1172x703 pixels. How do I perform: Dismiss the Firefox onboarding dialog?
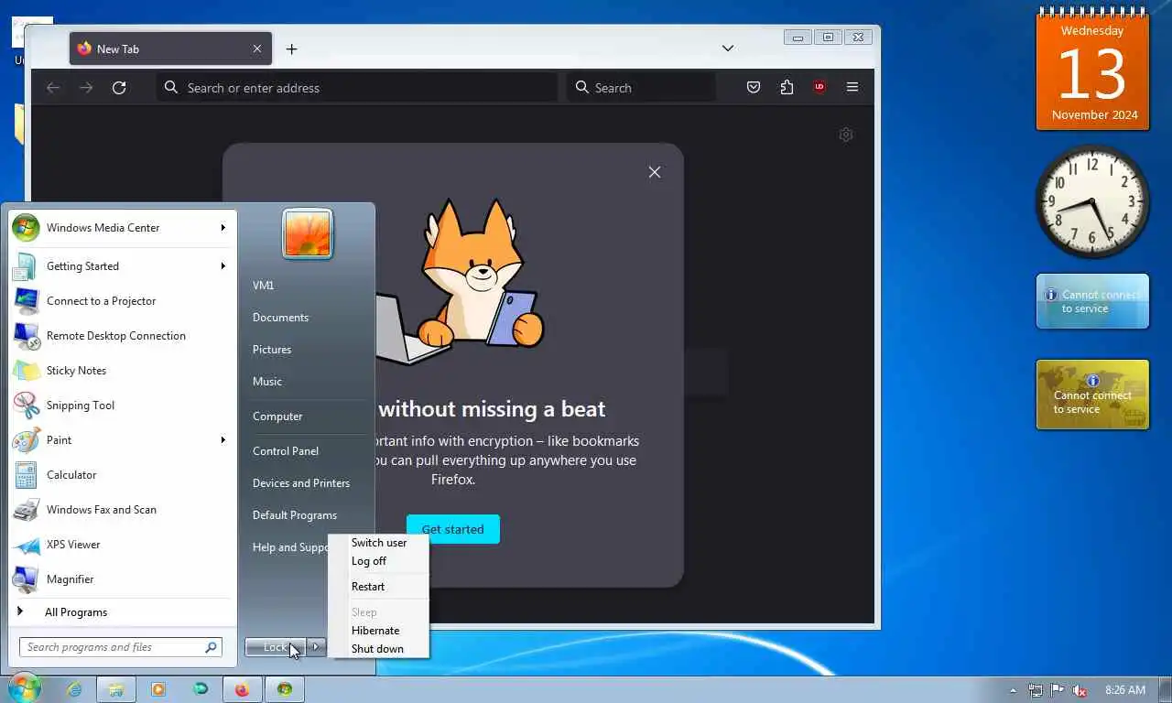655,172
